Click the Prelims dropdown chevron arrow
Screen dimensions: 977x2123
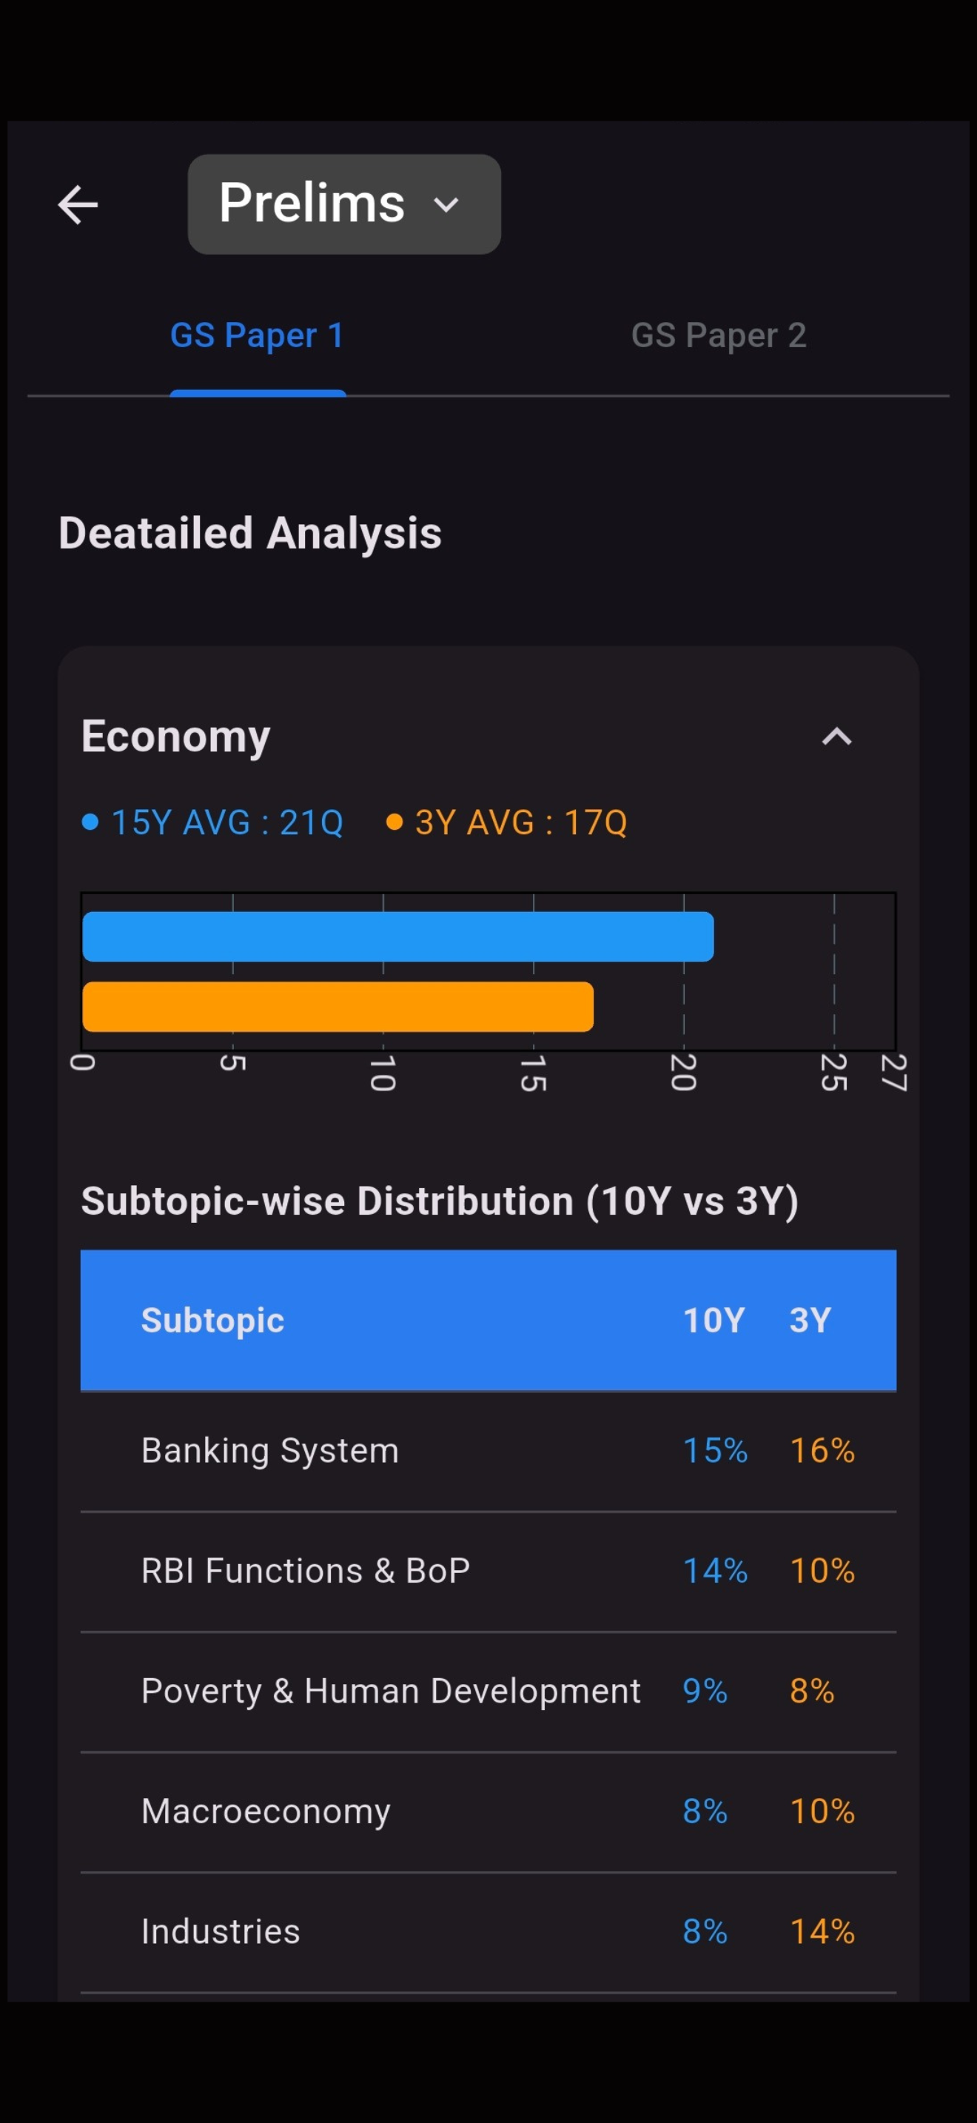point(446,204)
